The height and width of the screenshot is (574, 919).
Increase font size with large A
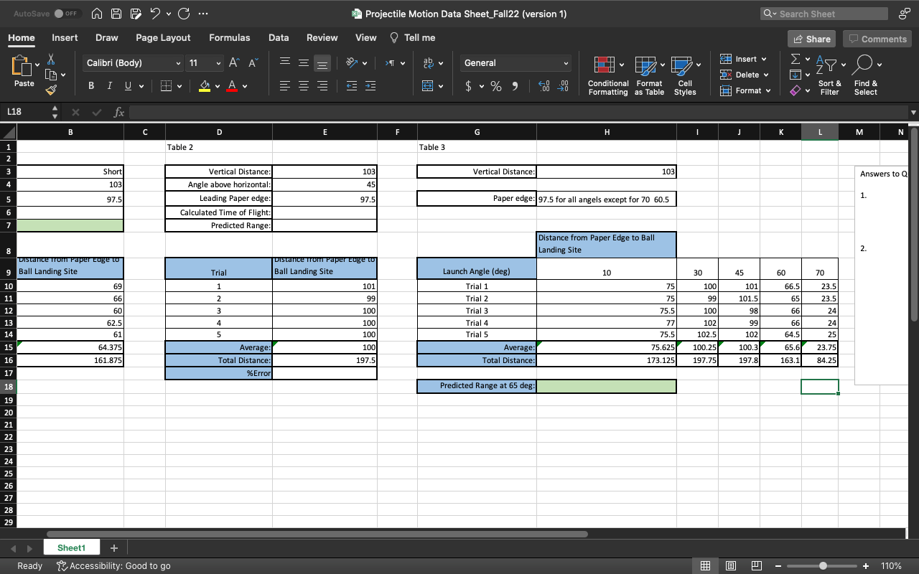coord(235,63)
